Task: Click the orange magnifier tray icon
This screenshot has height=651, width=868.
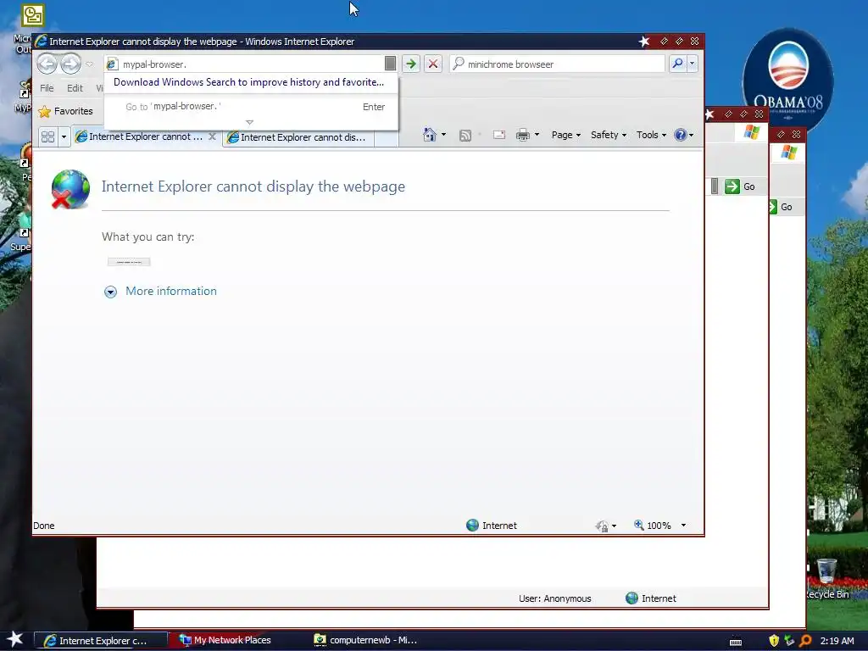Action: 805,641
